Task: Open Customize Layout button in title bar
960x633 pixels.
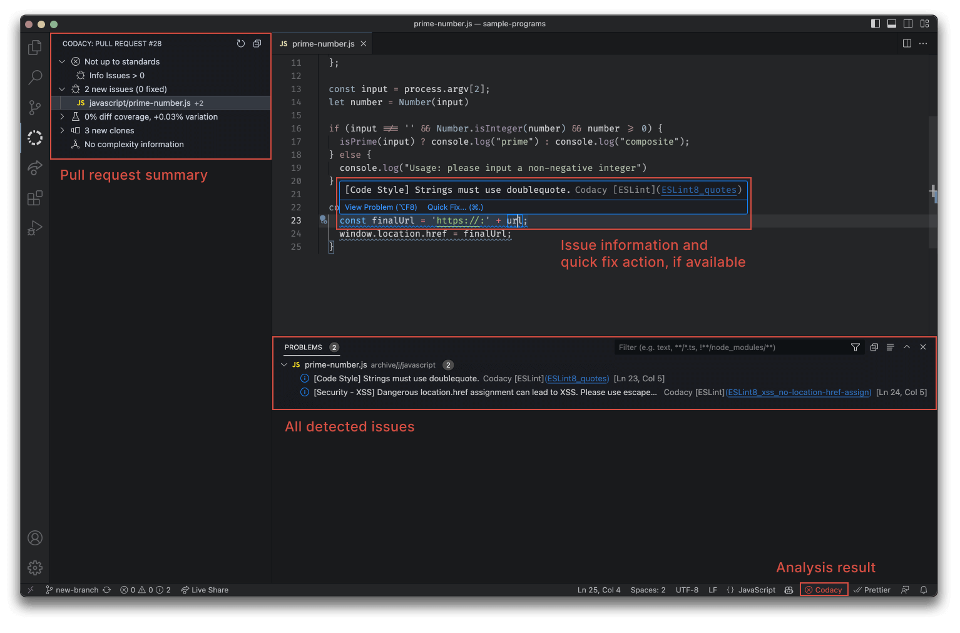Action: [924, 24]
